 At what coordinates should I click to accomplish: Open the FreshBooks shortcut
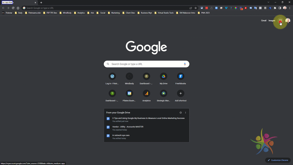coord(180,79)
